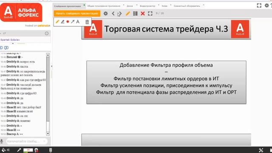The width and height of the screenshot is (272, 153).
Task: Clear annotations with the trash icon
Action: pyautogui.click(x=87, y=22)
